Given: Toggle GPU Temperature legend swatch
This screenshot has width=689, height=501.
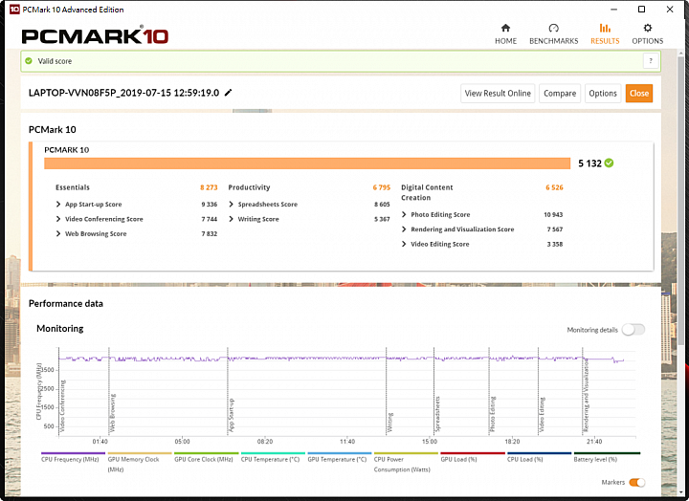Looking at the screenshot, I should (x=340, y=453).
